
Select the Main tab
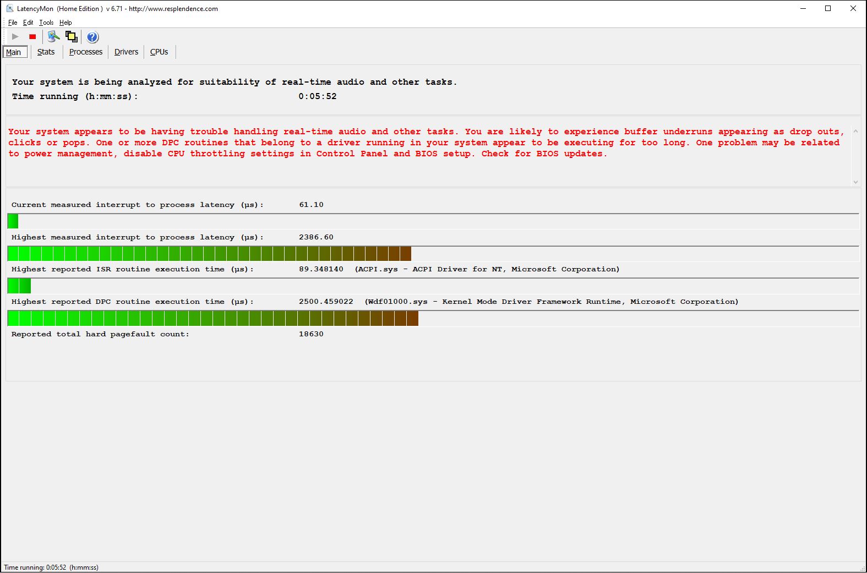14,52
